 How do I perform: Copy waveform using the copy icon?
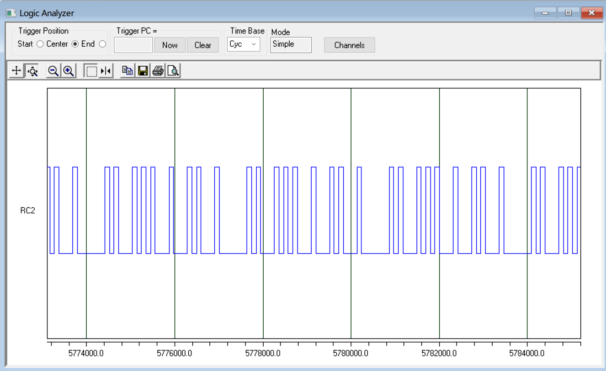[x=128, y=71]
